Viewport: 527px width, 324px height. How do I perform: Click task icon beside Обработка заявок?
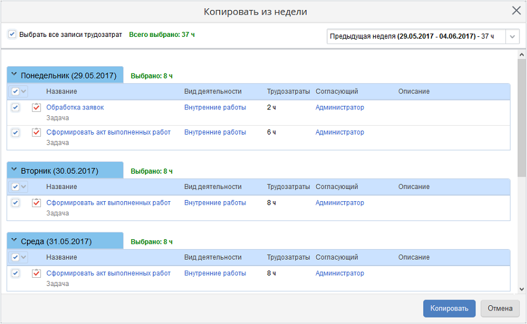36,108
